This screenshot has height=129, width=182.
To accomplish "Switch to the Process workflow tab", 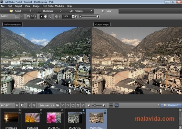I will pyautogui.click(x=76, y=11).
